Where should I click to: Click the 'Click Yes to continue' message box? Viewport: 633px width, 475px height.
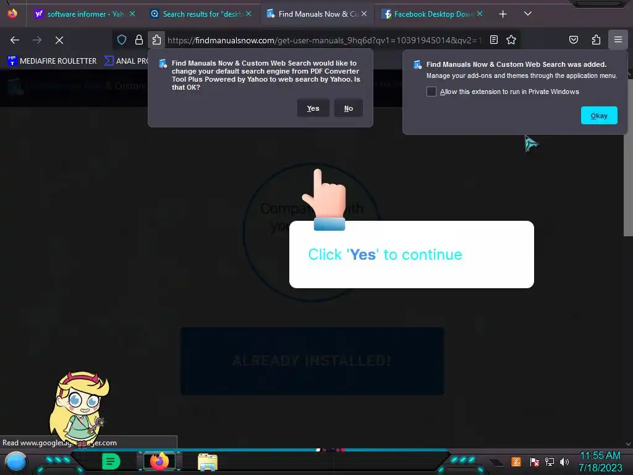[x=411, y=254]
